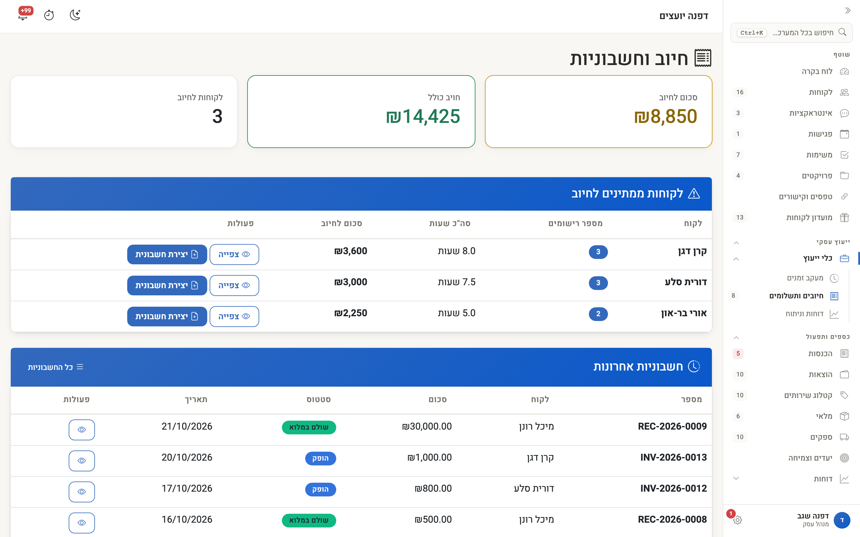Screen dimensions: 860x537
Task: Click the user avatar ד
Action: tap(842, 520)
